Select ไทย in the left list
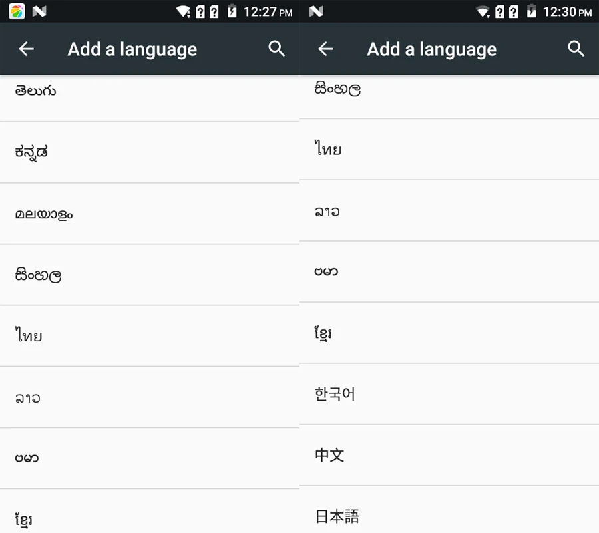 tap(150, 335)
